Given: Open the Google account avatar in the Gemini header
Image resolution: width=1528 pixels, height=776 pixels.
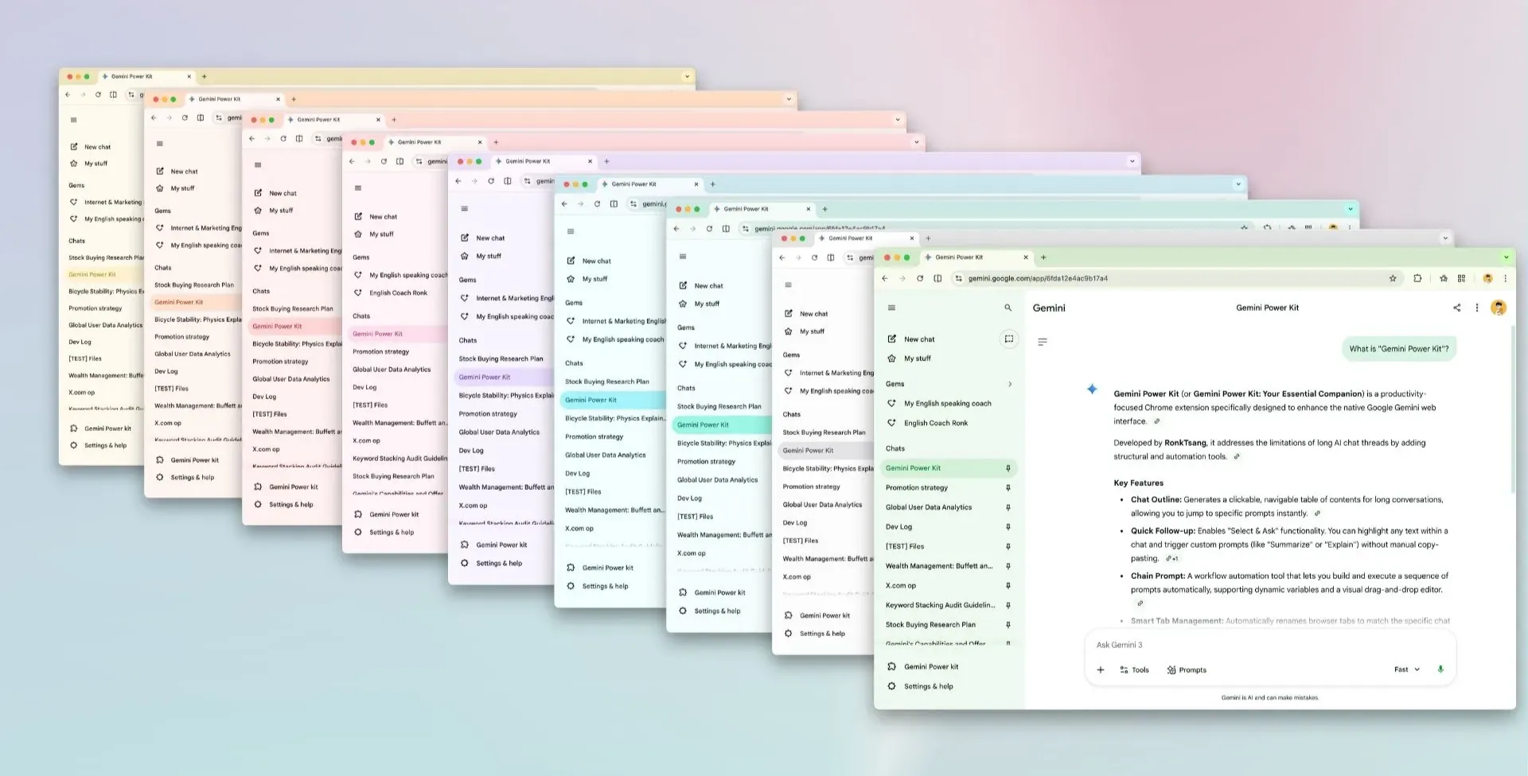Looking at the screenshot, I should pyautogui.click(x=1499, y=308).
